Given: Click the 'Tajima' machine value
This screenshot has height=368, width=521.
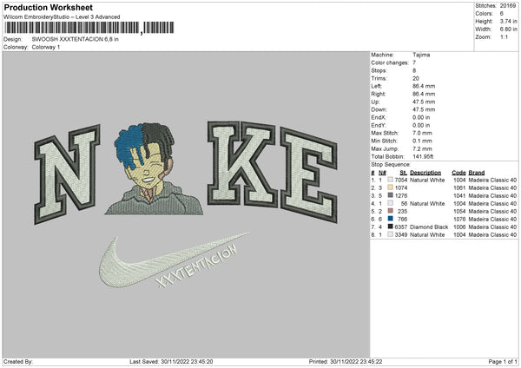Looking at the screenshot, I should pos(421,55).
